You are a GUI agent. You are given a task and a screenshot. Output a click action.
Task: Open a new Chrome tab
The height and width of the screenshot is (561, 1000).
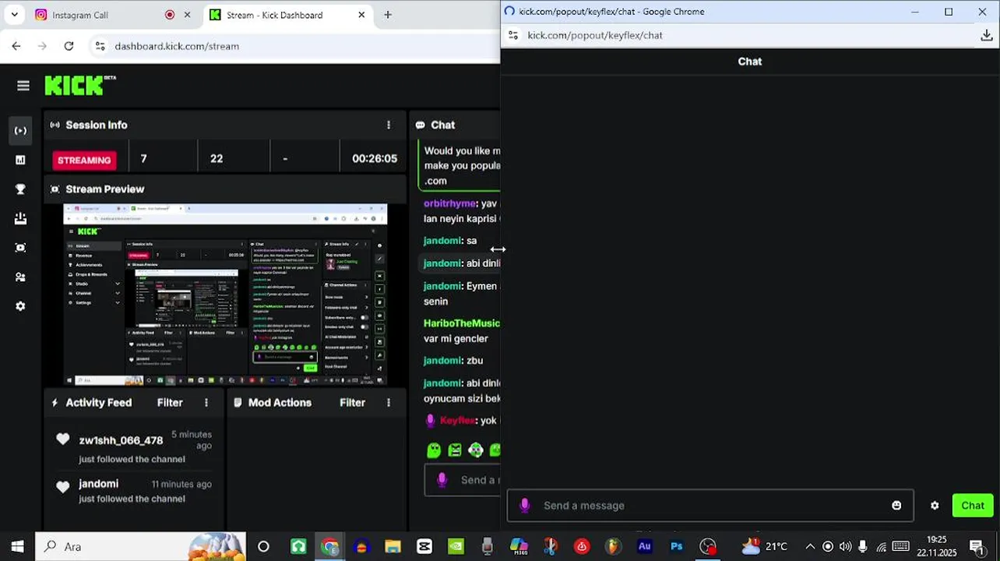point(388,15)
